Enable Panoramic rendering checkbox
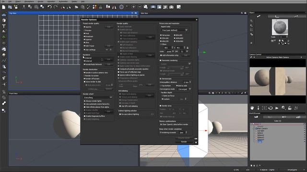307x172 pixels. tap(161, 61)
